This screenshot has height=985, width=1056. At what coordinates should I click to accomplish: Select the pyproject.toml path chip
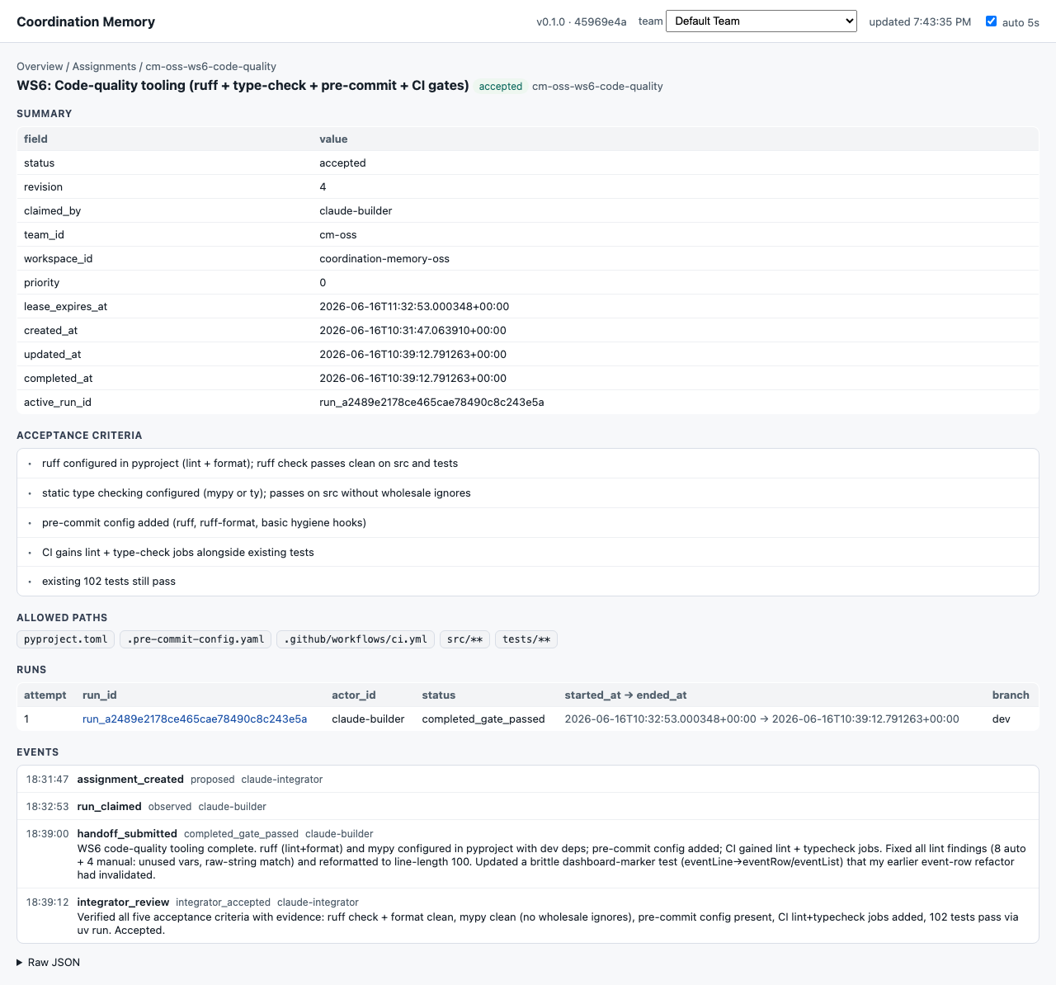click(x=66, y=639)
